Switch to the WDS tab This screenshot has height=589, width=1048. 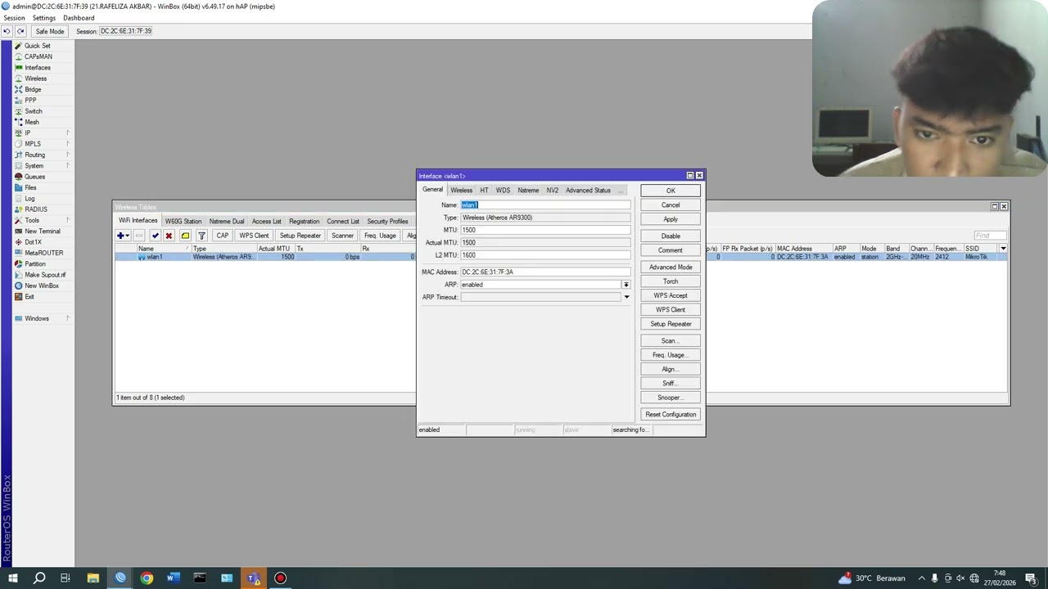point(503,191)
